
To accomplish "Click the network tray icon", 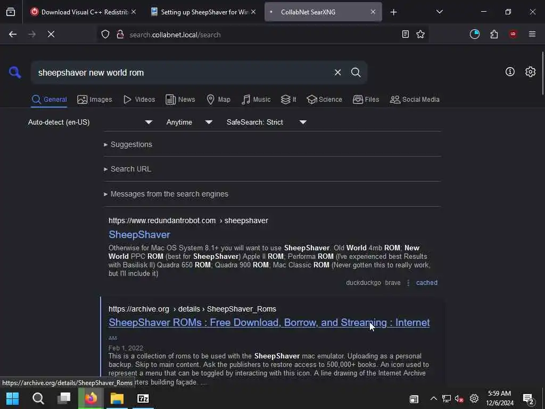I will click(x=447, y=398).
